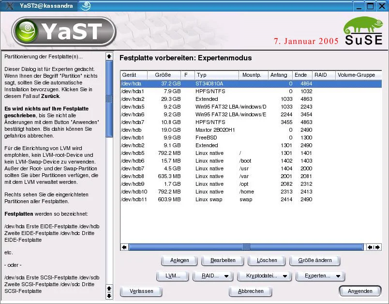Viewport: 389px width, 304px height.
Task: Select the /dev/hda disk row
Action: (x=251, y=83)
